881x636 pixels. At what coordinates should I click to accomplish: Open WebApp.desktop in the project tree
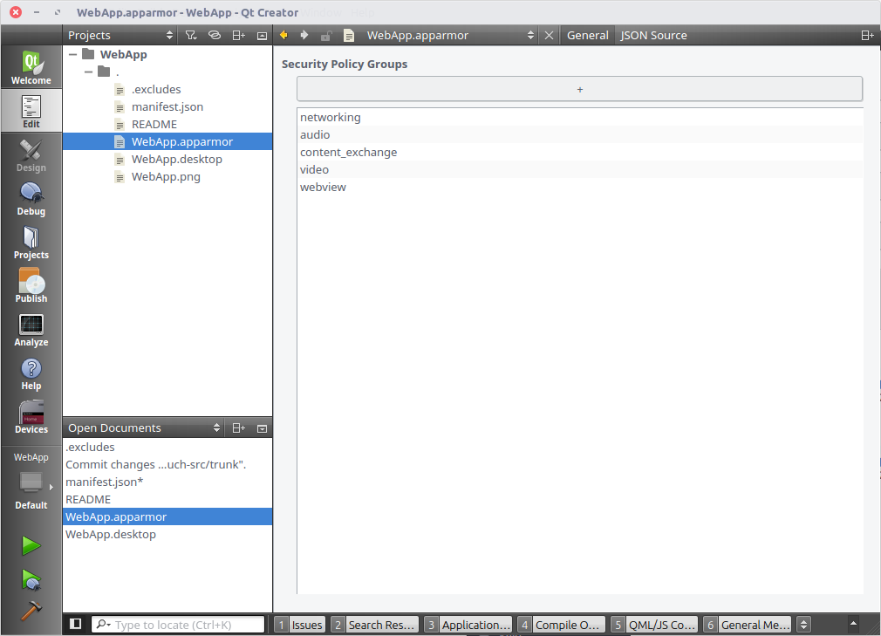[x=176, y=159]
